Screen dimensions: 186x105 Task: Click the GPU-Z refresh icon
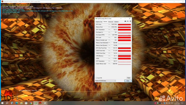click(x=128, y=21)
